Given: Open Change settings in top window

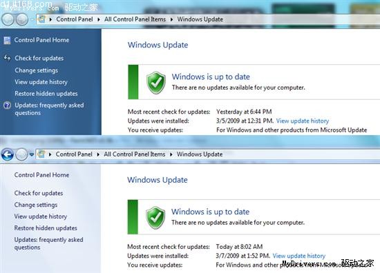Looking at the screenshot, I should [x=37, y=70].
